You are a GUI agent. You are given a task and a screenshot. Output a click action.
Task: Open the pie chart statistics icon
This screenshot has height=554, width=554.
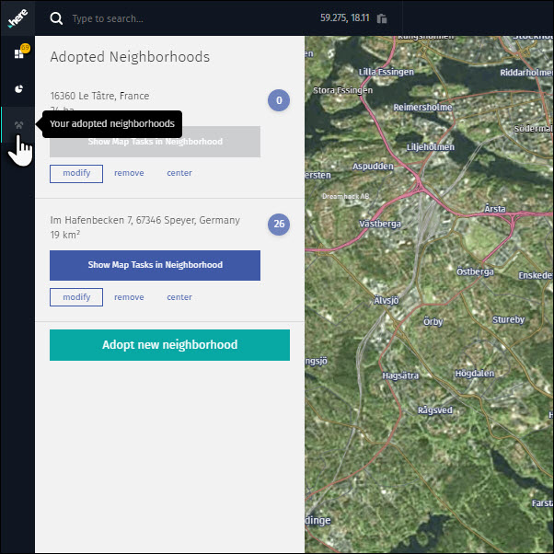tap(18, 88)
